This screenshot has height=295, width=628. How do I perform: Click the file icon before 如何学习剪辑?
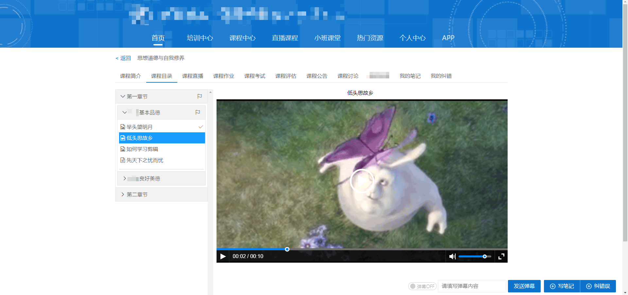tap(123, 149)
